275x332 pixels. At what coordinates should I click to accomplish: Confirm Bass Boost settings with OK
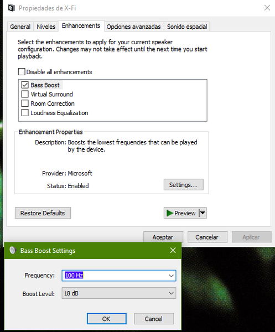pos(106,319)
